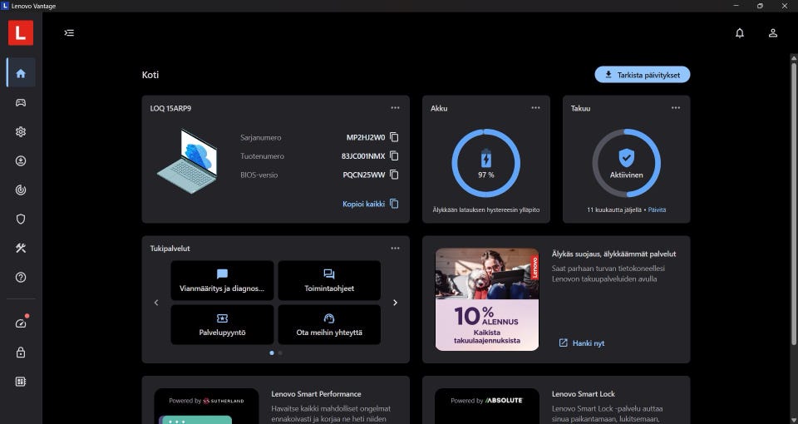Open the Smart Performance radar sidebar icon
Viewport: 798px width, 424px height.
[x=21, y=190]
